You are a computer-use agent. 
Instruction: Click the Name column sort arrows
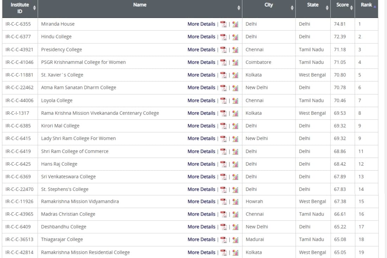click(x=239, y=8)
